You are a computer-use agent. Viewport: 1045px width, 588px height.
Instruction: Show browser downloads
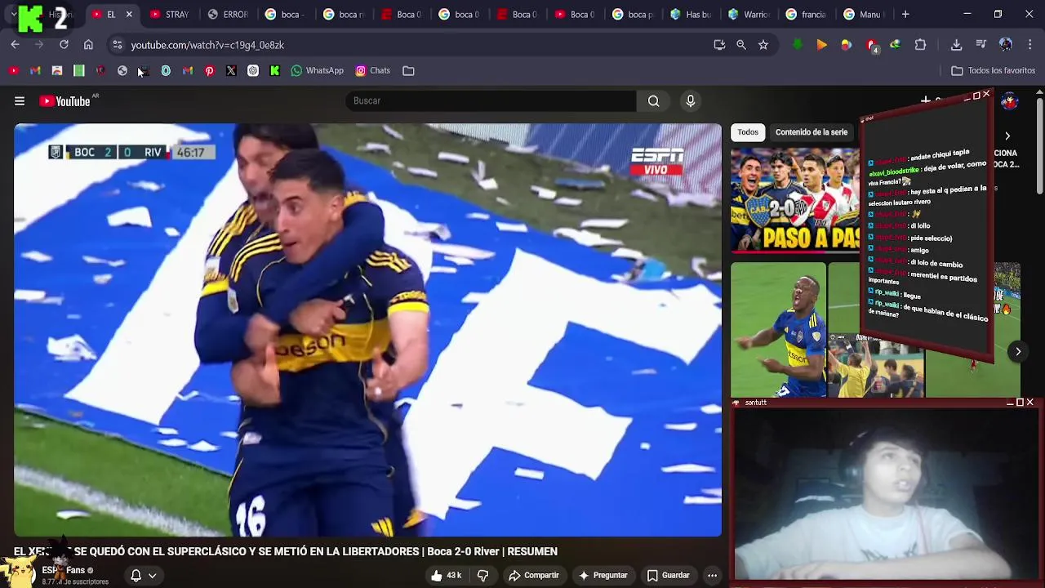957,45
